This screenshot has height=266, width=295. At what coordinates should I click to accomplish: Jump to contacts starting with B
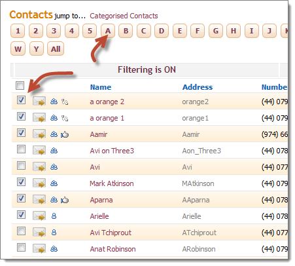126,31
